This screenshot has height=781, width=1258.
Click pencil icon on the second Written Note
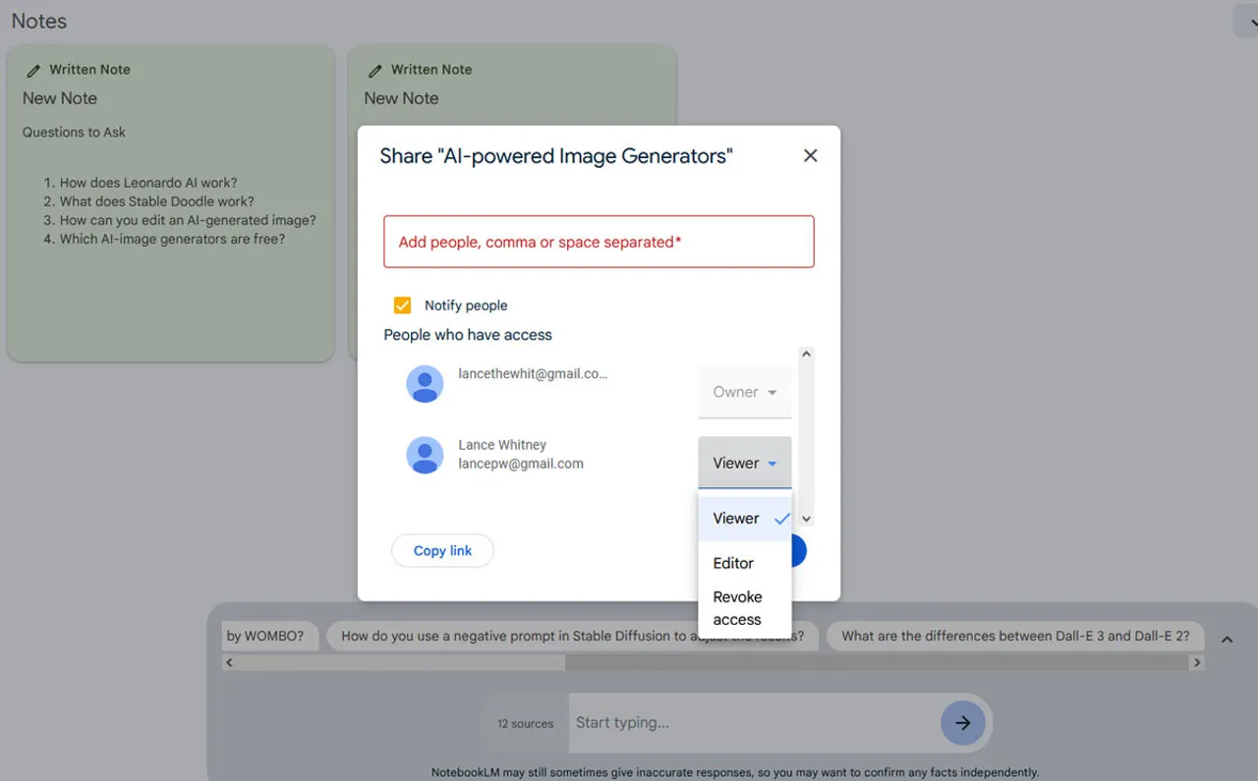point(374,71)
